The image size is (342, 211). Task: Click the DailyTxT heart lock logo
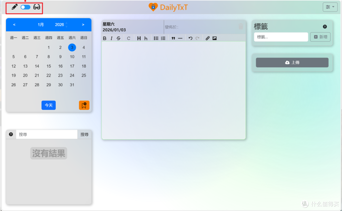[x=153, y=7]
